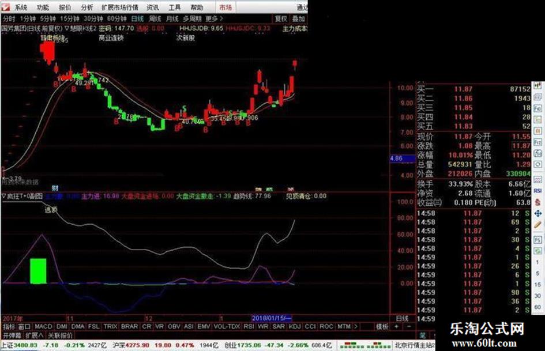Click the minus zoom-out chart button
Screen dimensions: 545x351
click(x=409, y=327)
